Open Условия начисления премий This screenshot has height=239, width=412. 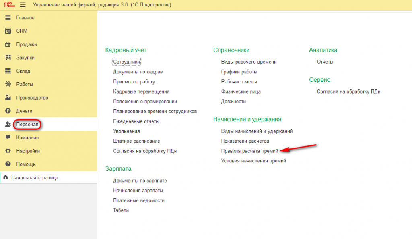click(253, 161)
